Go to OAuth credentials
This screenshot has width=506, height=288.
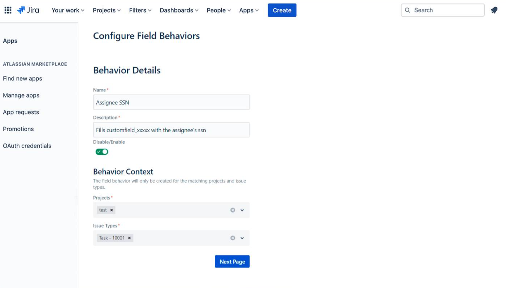pos(27,146)
